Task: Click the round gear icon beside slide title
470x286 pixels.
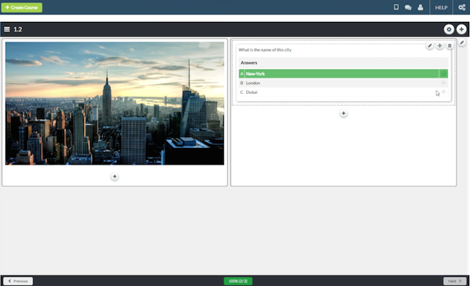Action: tap(449, 29)
